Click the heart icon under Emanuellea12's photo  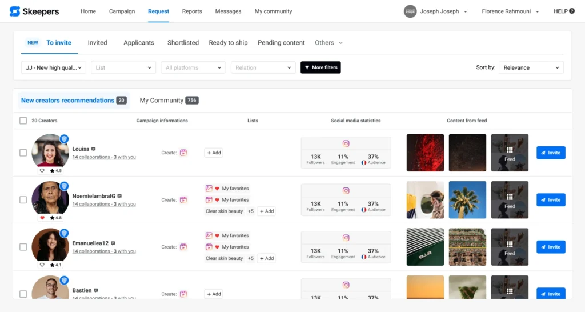(42, 265)
